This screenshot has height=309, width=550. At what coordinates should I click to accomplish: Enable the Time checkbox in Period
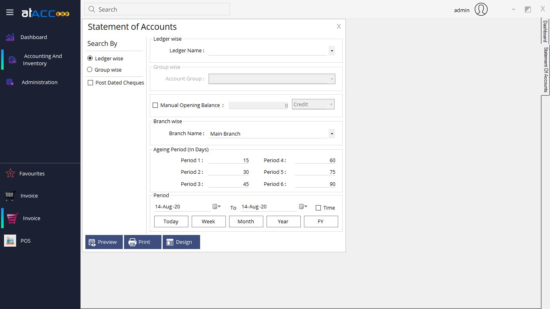[317, 208]
